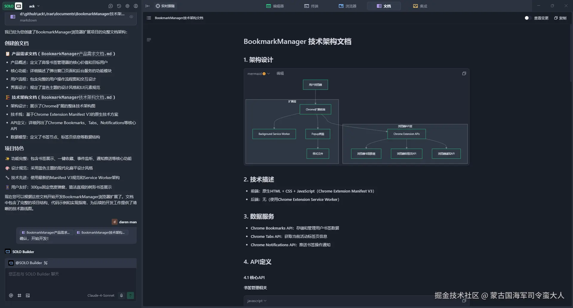The image size is (573, 308).
Task: Switch to the 集成 tab
Action: 420,6
